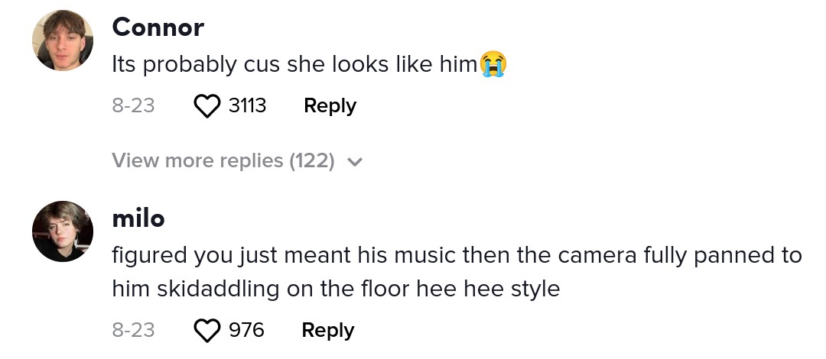This screenshot has height=359, width=826.
Task: Click the crying emoji in Connor's comment
Action: [493, 66]
